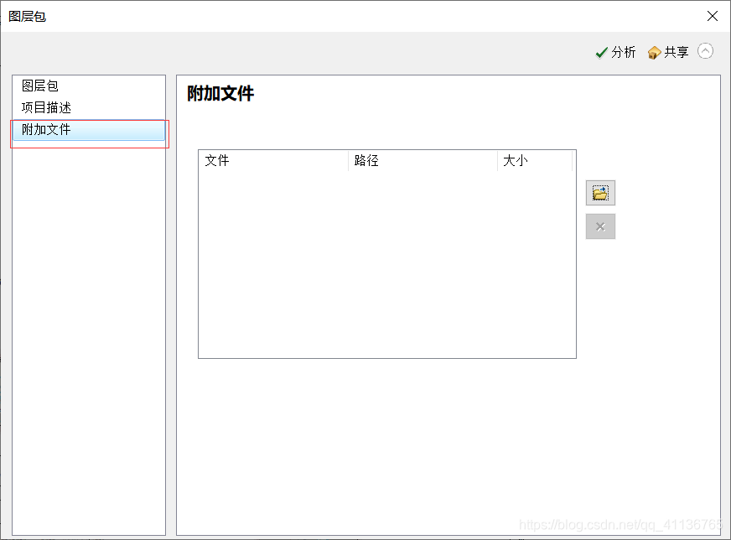Select the highlighted 附加文件 sidebar entry

(47, 129)
